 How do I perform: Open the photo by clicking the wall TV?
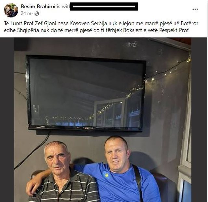tap(86, 93)
